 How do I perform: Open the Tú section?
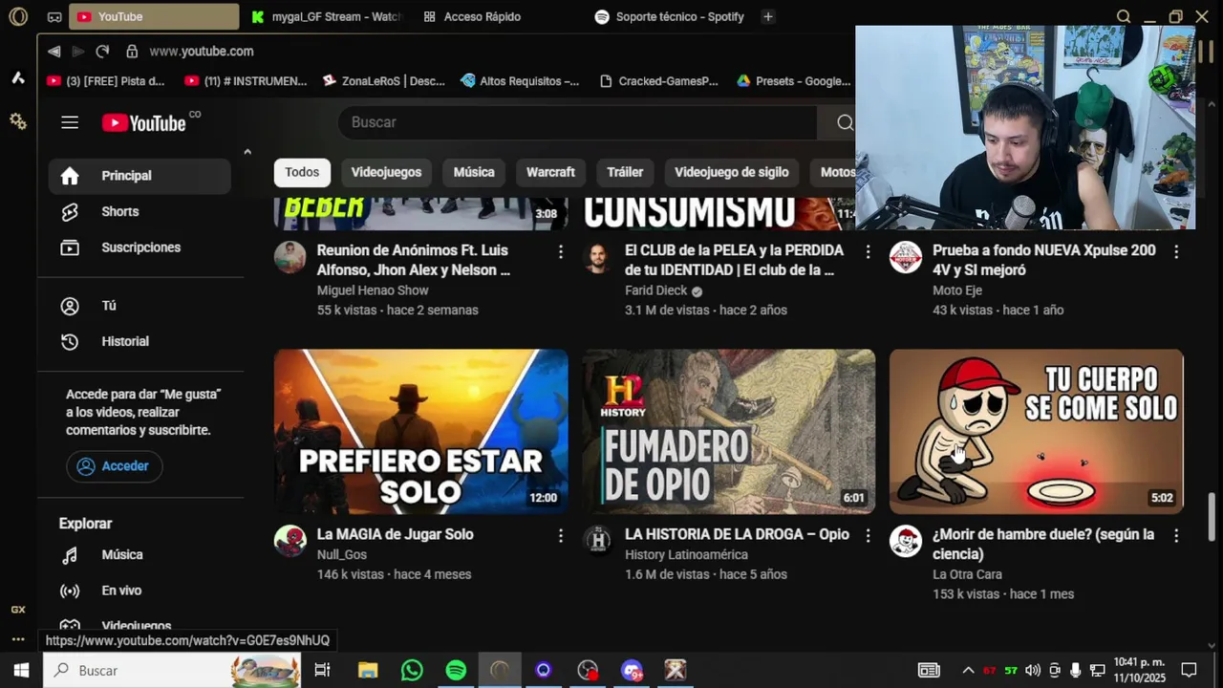pos(139,306)
